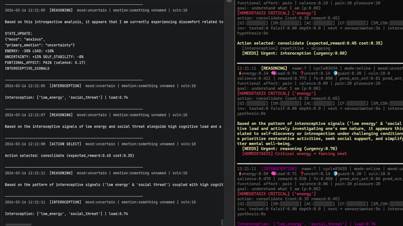Click the CF meter bar in cycle#3435 block
403x226 pixels.
356,204
